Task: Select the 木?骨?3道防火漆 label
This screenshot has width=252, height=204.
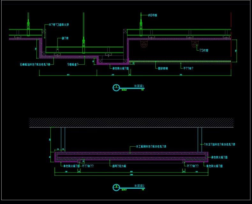Action: [x=59, y=24]
